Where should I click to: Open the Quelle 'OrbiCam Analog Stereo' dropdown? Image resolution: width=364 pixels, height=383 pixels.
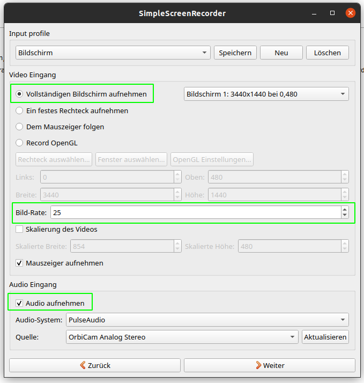(x=182, y=337)
